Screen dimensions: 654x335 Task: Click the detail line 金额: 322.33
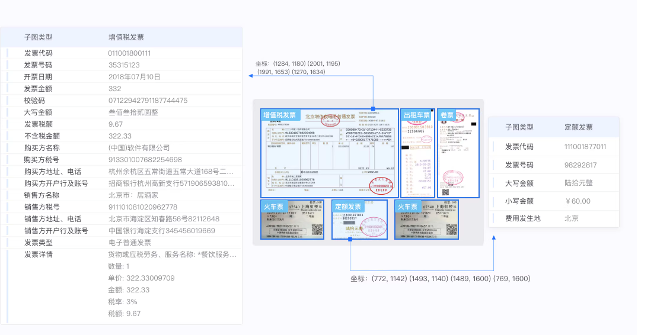tap(129, 291)
